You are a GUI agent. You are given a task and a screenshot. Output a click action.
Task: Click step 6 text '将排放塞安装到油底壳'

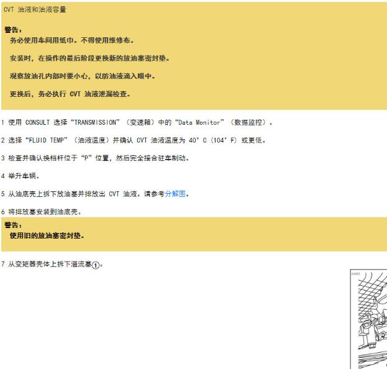43,212
